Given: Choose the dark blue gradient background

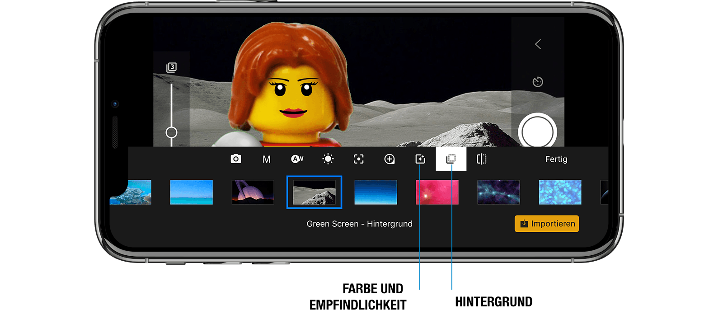Looking at the screenshot, I should (376, 192).
